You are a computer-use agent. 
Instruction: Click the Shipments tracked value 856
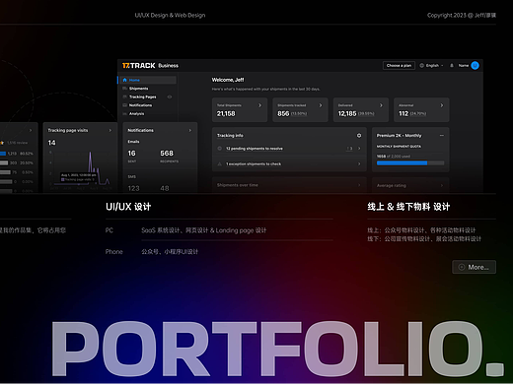tap(283, 113)
